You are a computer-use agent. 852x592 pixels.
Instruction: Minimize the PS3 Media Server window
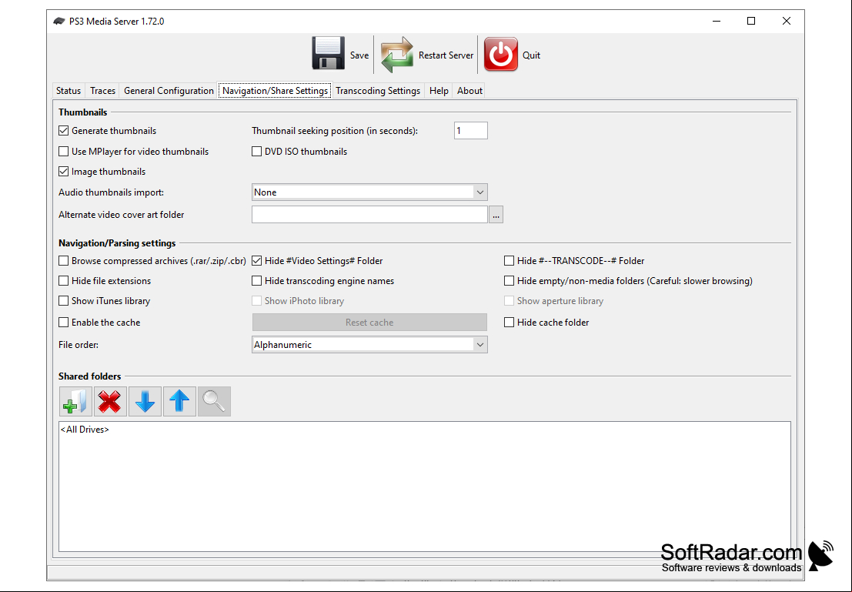click(x=717, y=21)
